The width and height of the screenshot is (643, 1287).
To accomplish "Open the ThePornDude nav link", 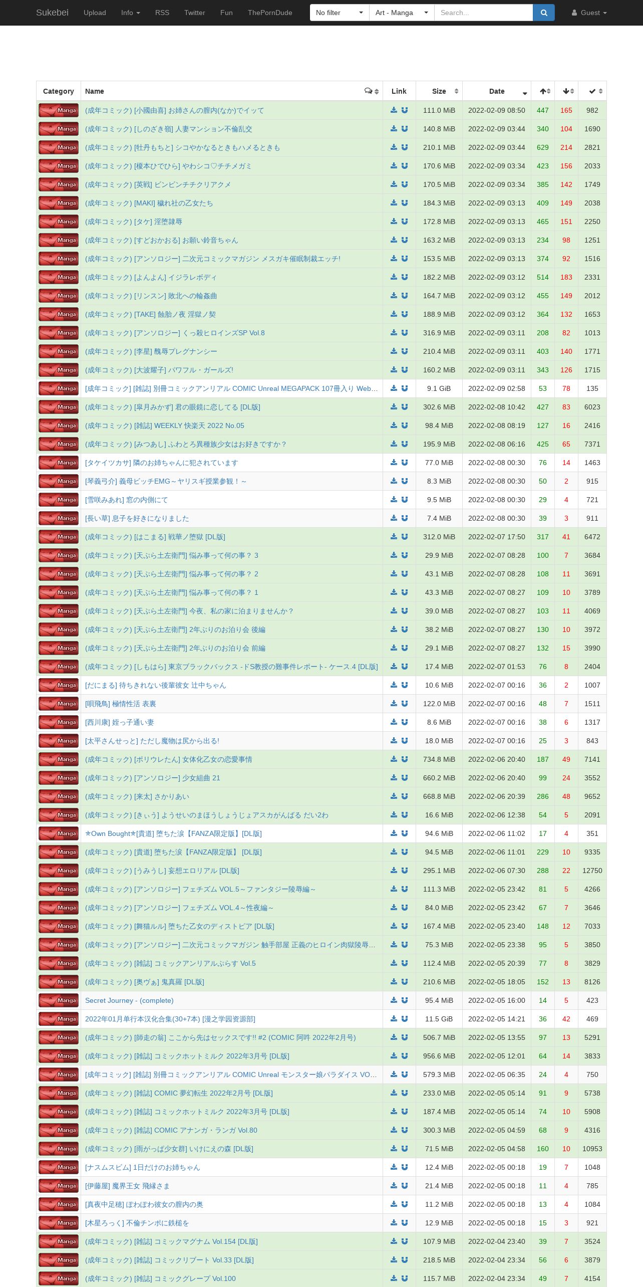I will coord(270,13).
